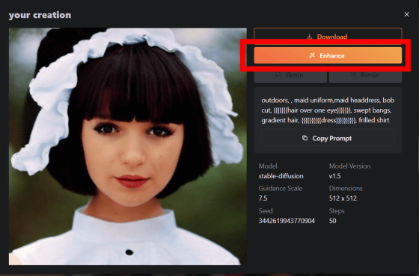Click the copy icon beside Copy Prompt
This screenshot has width=419, height=276.
[305, 138]
